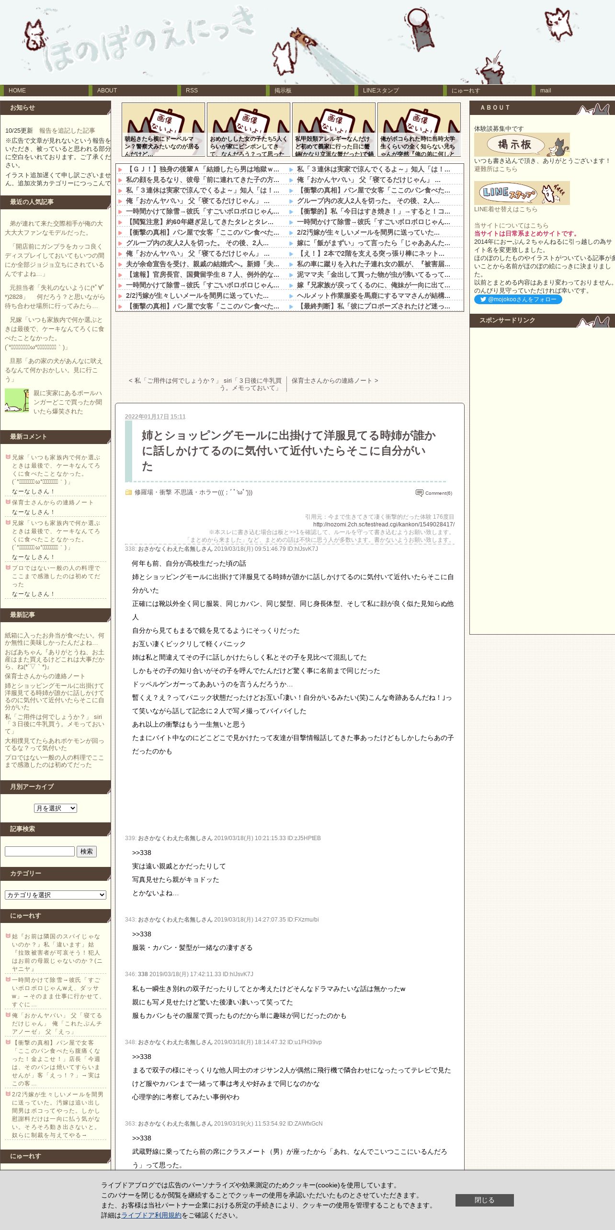Screen dimensions: 615x1230
Task: Click the comment speech-bubble icon
Action: pos(420,493)
